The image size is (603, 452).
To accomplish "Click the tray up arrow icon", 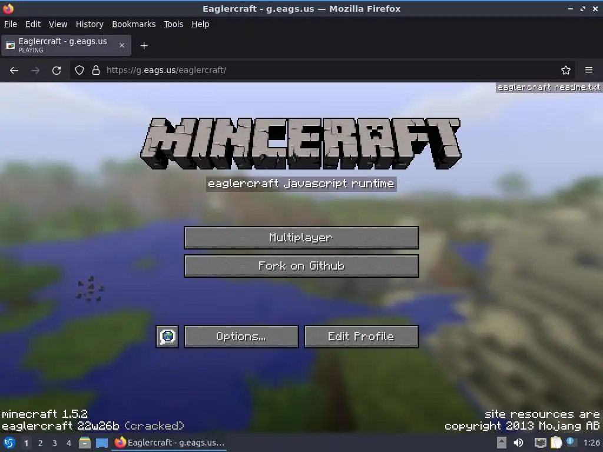I will [x=502, y=443].
